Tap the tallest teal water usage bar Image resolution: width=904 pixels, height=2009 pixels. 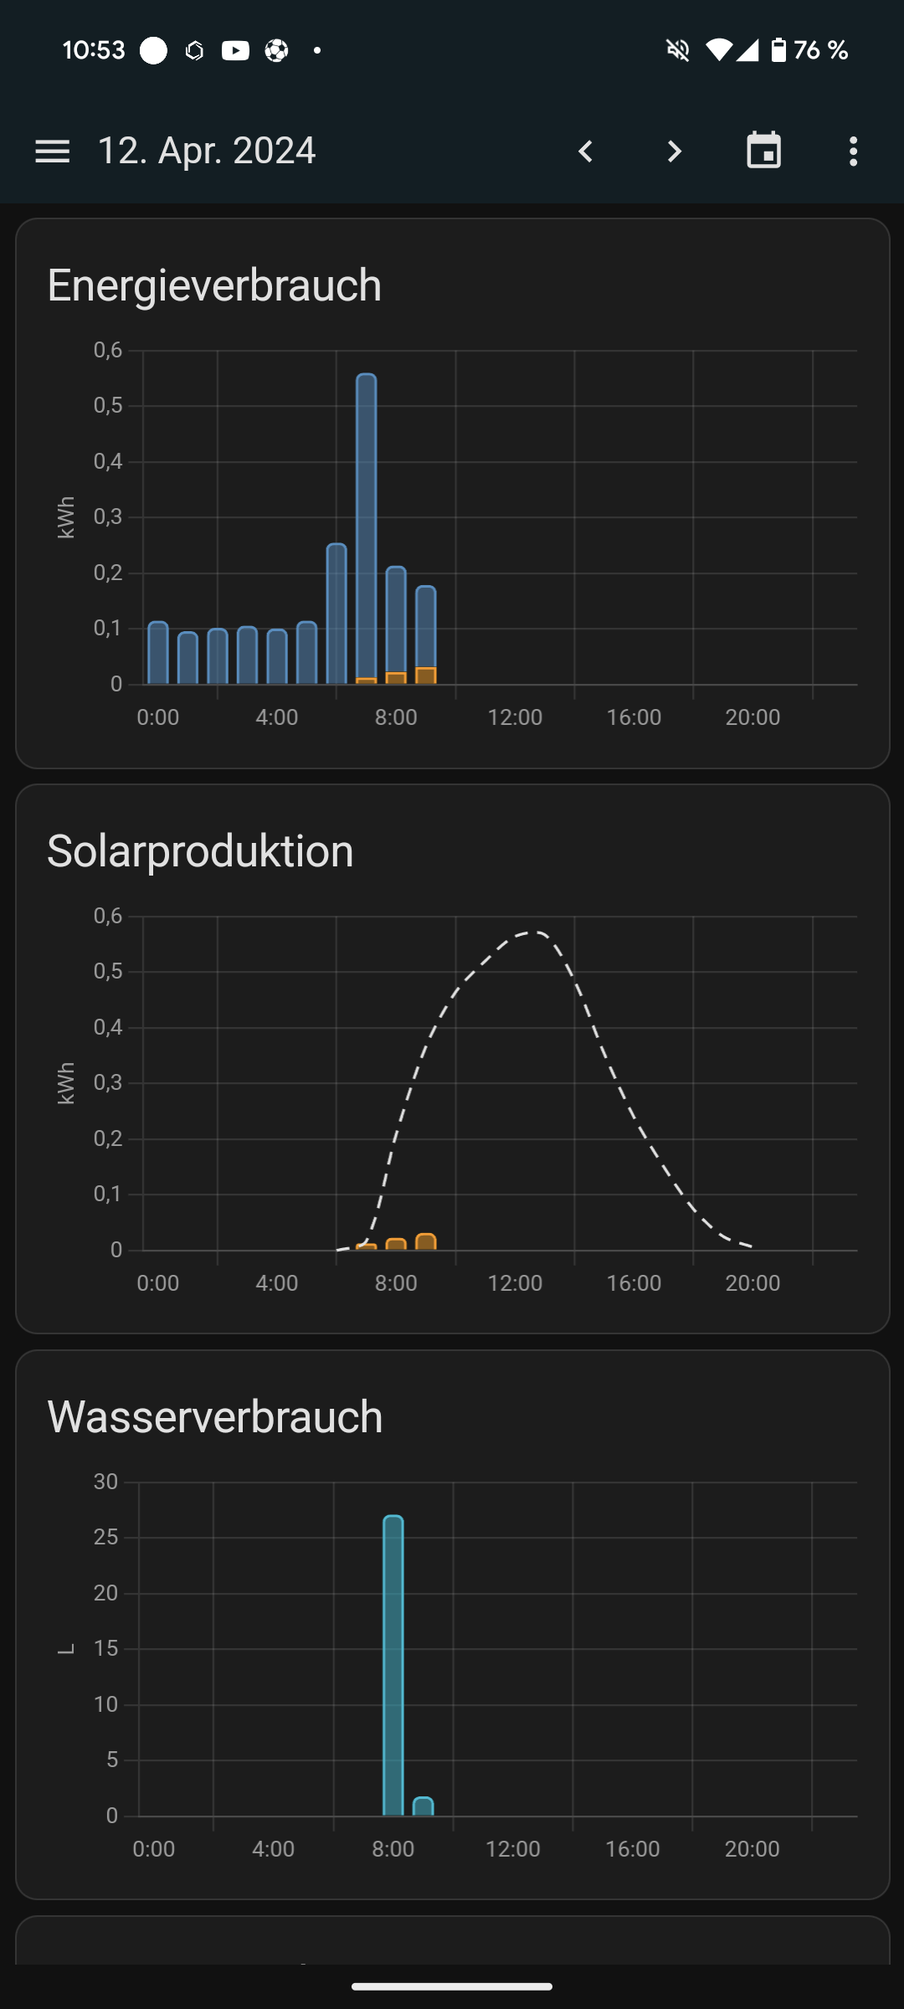[393, 1666]
